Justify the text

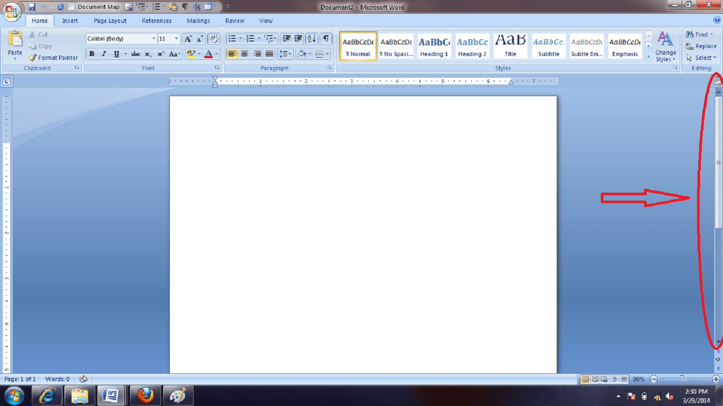click(x=269, y=54)
